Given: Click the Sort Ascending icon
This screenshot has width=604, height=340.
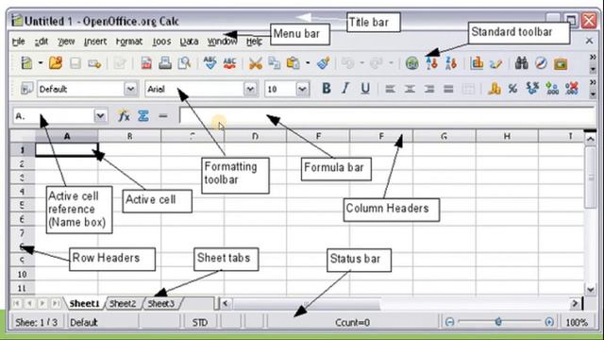Looking at the screenshot, I should pos(432,63).
